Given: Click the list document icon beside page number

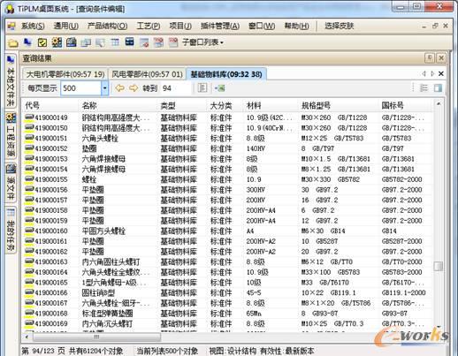Looking at the screenshot, I should point(202,87).
